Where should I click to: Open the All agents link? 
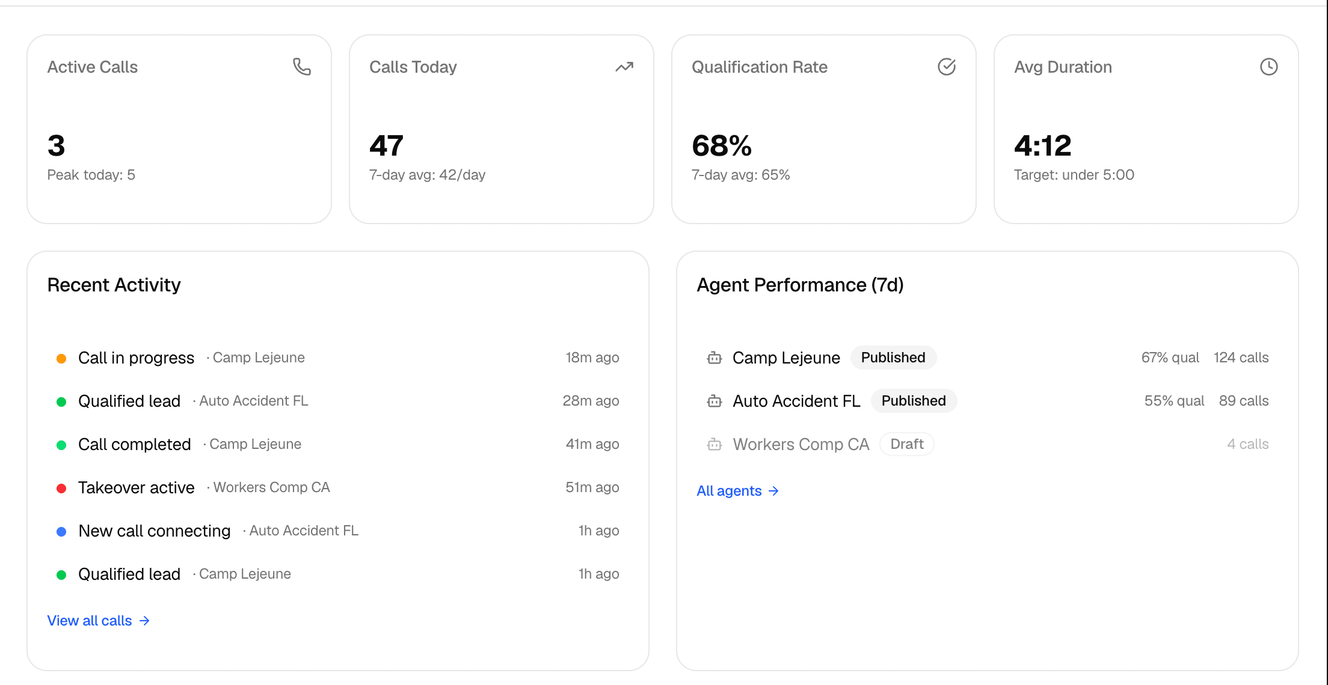[738, 491]
